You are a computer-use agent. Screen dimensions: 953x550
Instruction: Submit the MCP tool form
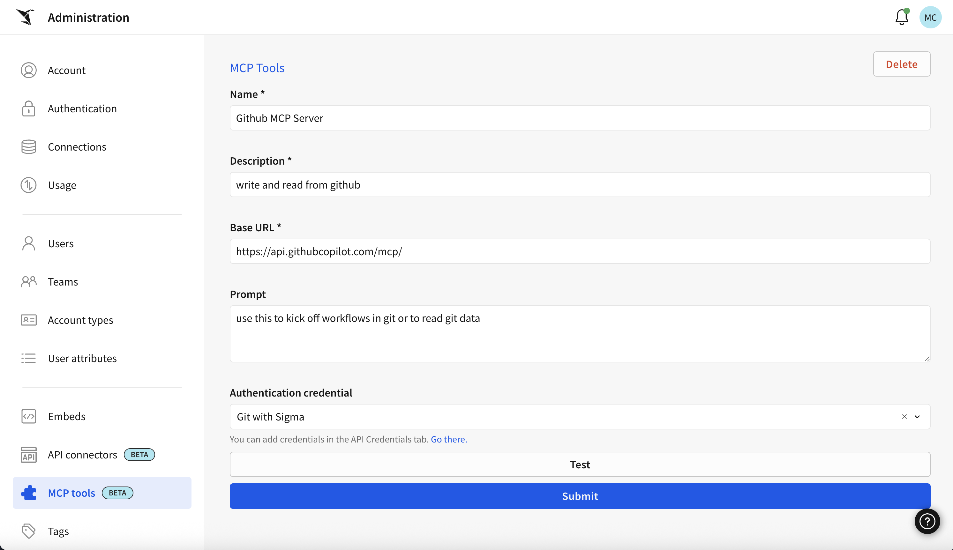click(x=580, y=496)
